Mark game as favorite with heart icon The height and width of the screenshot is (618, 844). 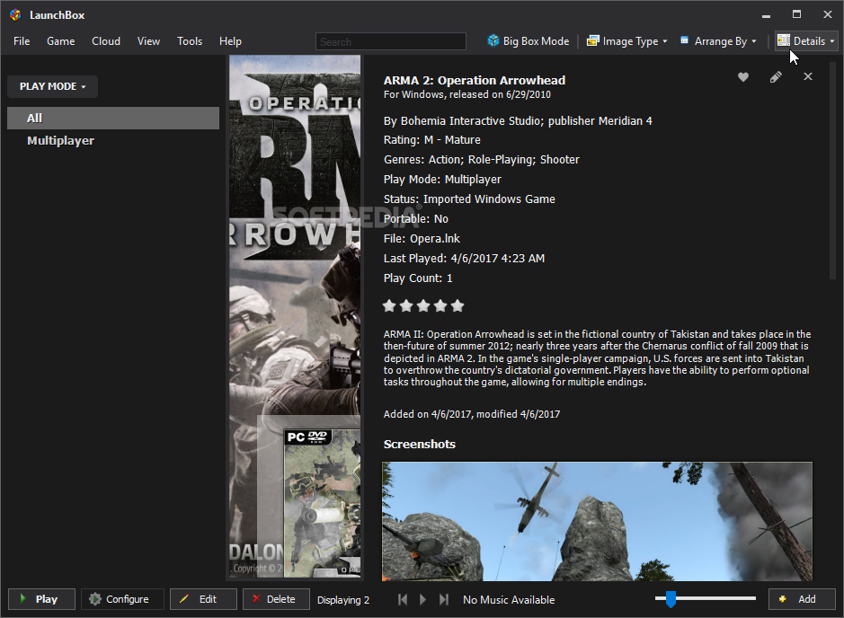[x=743, y=77]
